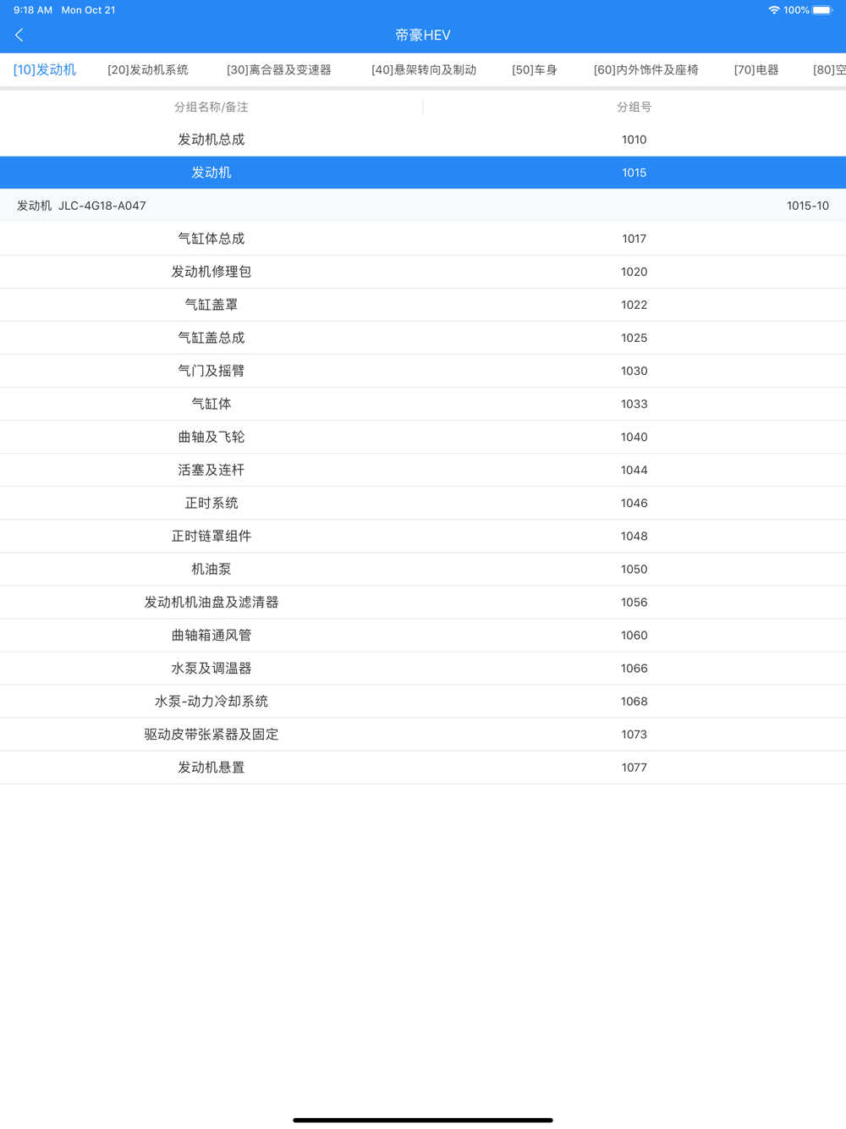Click group number 1066

pos(634,668)
